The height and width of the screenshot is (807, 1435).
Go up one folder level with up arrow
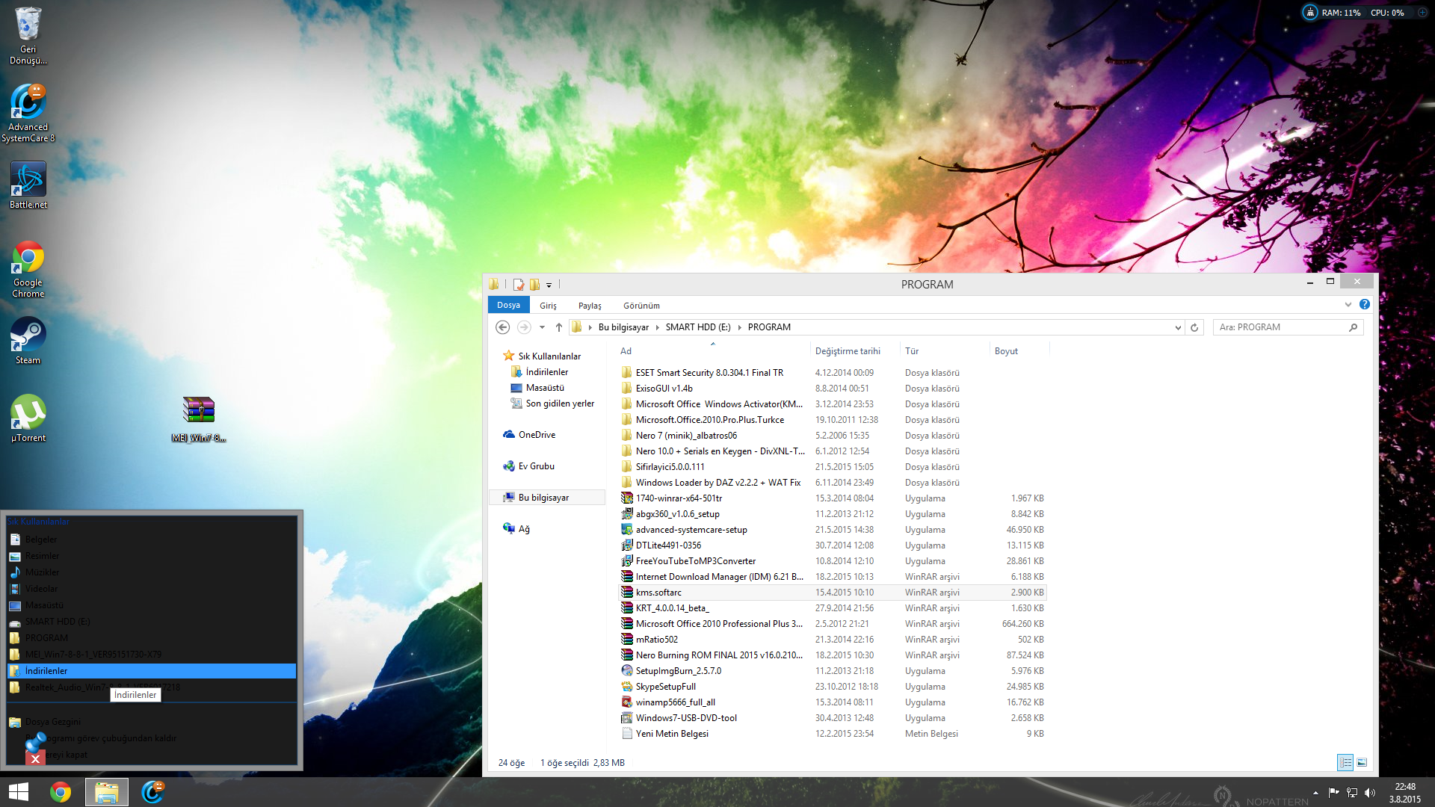tap(558, 327)
